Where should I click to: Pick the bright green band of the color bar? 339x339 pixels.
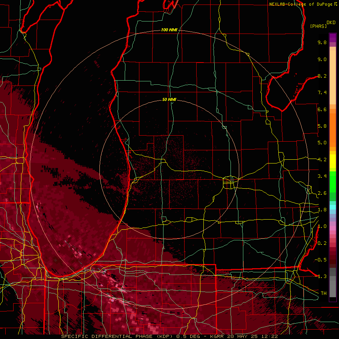click(x=333, y=182)
